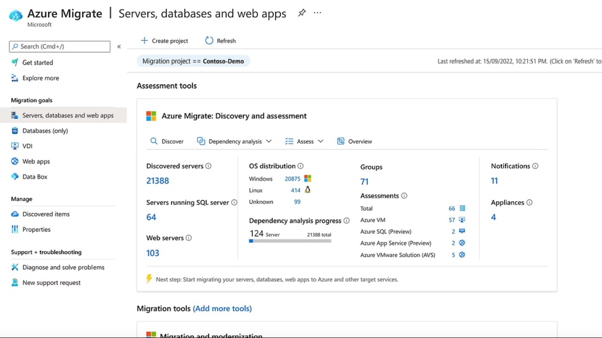Click the info icon beside Notifications
Viewport: 602px width, 338px height.
(x=535, y=166)
